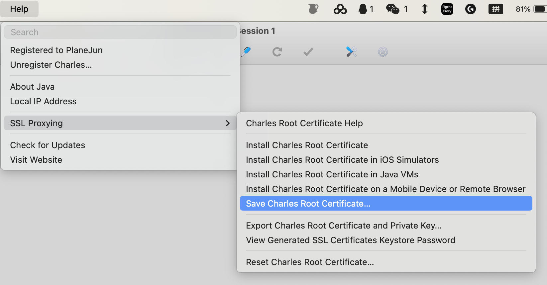Select Local IP Address menu item
Viewport: 547px width, 285px height.
click(43, 101)
